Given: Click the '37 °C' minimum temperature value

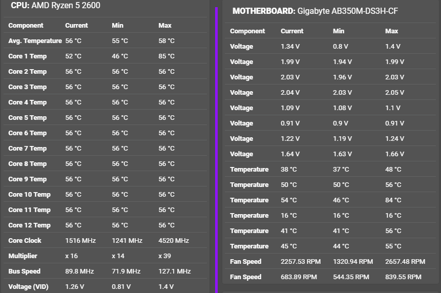Looking at the screenshot, I should pos(341,169).
